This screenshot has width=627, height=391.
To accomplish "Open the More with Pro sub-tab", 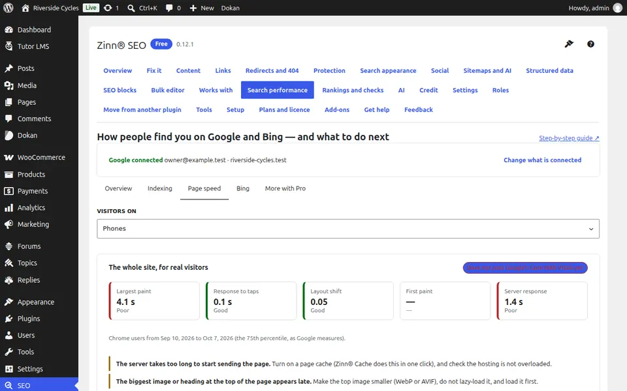I will (x=285, y=188).
